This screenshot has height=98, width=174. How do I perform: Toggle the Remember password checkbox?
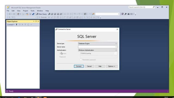81,60
